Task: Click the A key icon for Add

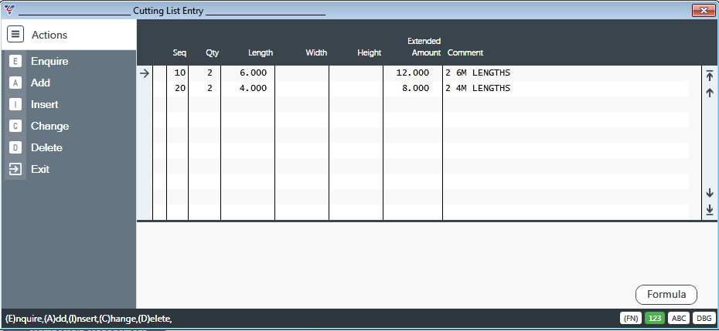Action: point(15,83)
